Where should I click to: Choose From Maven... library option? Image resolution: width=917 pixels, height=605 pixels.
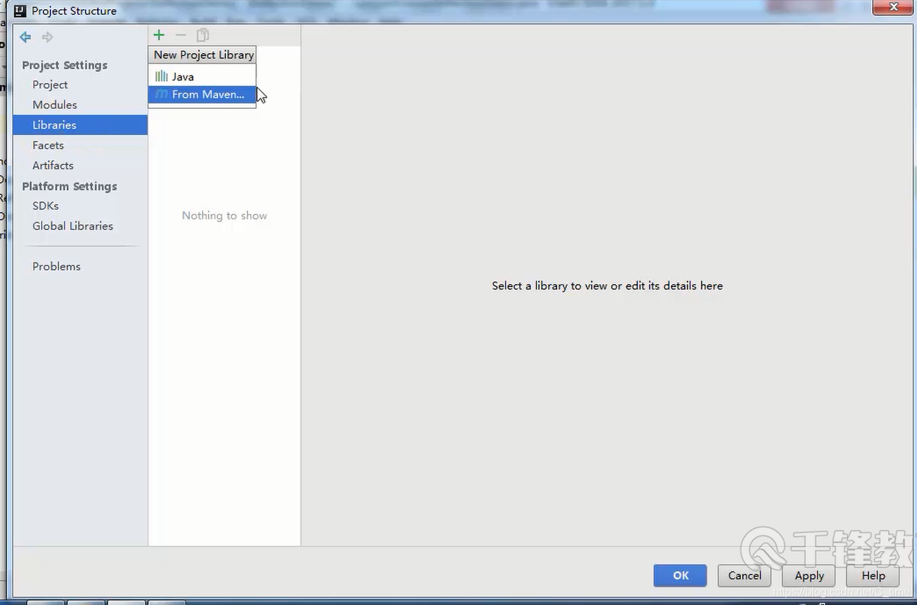pyautogui.click(x=202, y=94)
